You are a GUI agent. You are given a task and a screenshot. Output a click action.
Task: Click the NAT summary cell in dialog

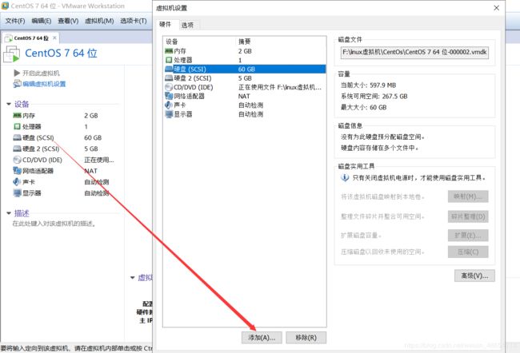(244, 96)
